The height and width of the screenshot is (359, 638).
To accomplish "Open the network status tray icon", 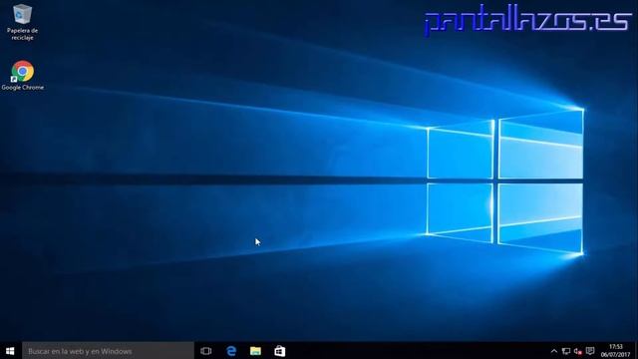I will coord(566,351).
